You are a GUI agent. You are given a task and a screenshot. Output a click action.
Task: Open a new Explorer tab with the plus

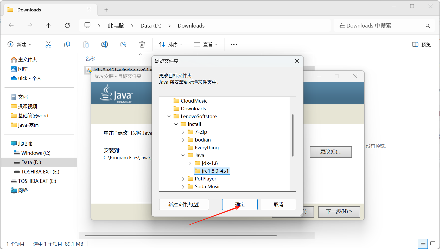click(x=106, y=10)
